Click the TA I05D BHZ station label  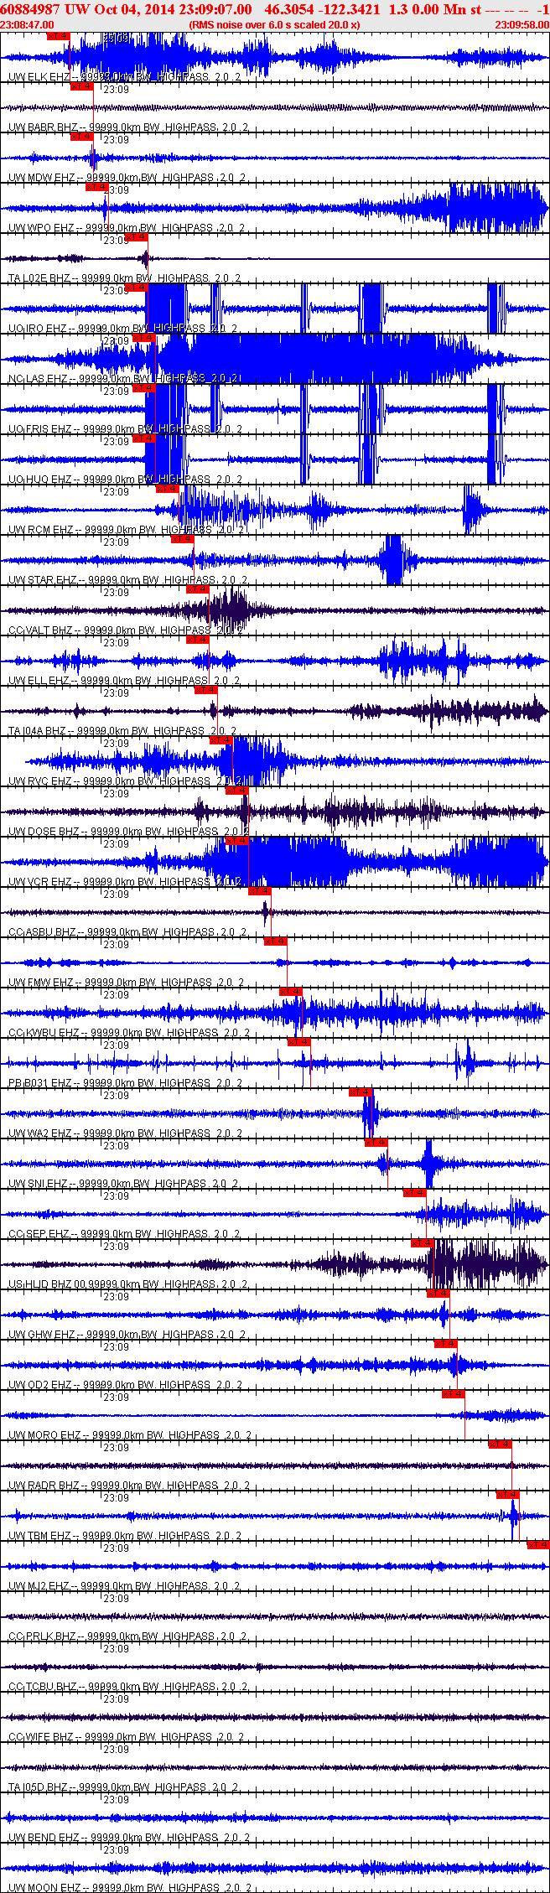pyautogui.click(x=124, y=1787)
